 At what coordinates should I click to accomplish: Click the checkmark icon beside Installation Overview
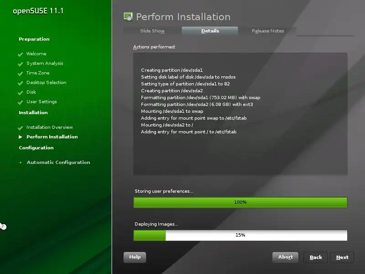[x=20, y=128]
